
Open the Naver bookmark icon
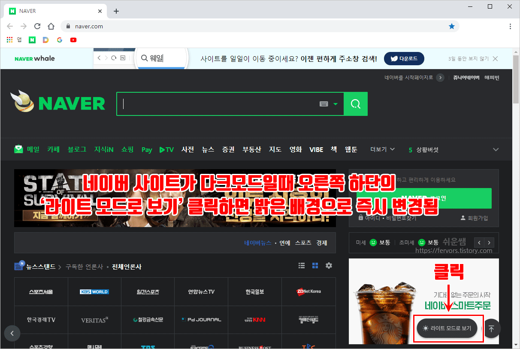pos(32,40)
